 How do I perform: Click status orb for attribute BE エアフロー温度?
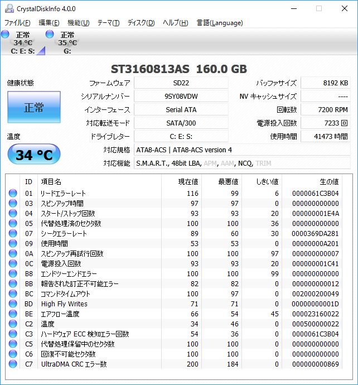click(13, 314)
